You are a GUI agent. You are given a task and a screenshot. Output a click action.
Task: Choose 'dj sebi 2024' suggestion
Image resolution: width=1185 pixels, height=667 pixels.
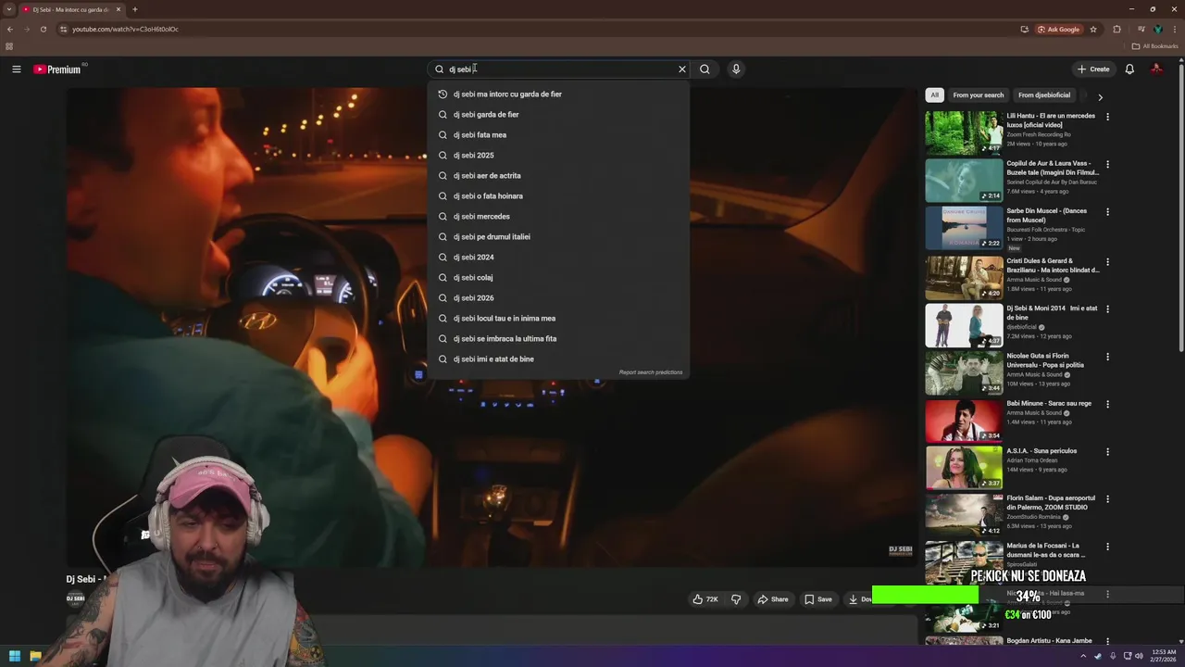pos(558,257)
